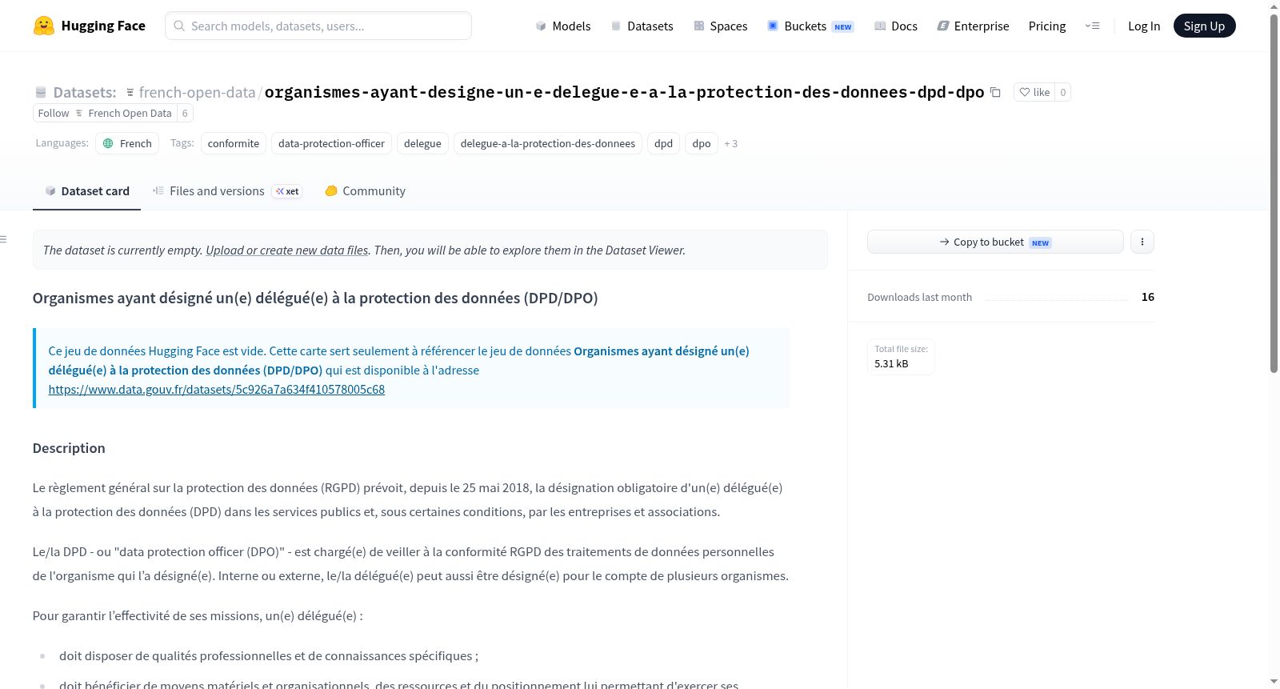
Task: Open Enterprise page
Action: tap(973, 26)
